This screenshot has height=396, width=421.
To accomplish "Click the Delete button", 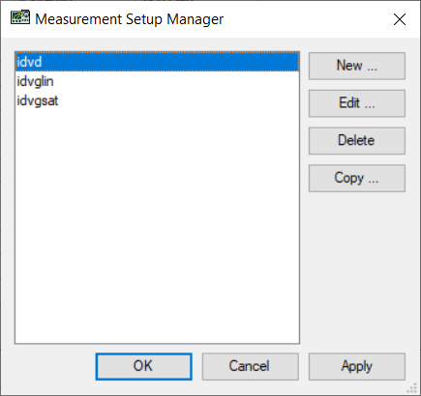I will [357, 141].
